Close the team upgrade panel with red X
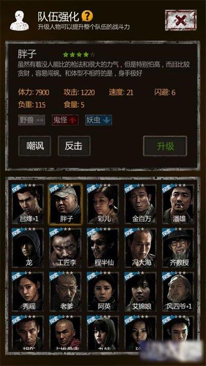Viewport: 206px width, 366px height. pos(181,20)
